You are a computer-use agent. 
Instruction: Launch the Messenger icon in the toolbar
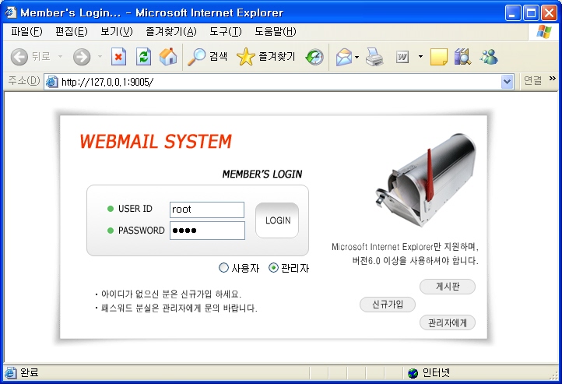[x=489, y=57]
